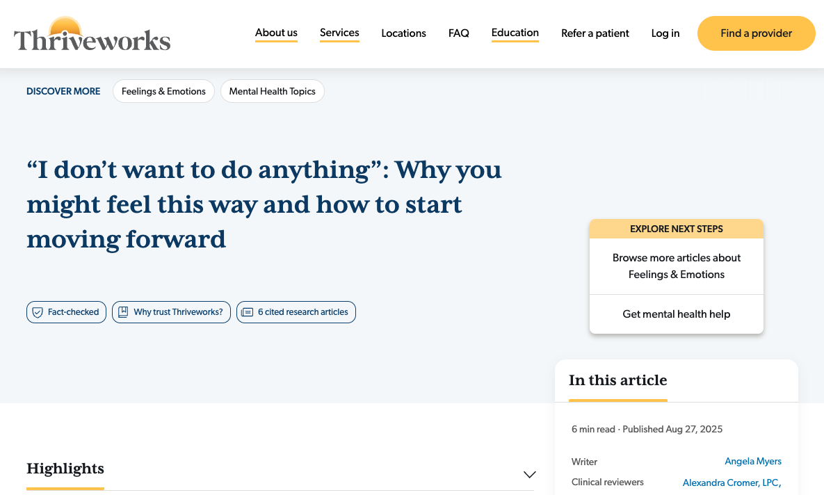Click the 6 min read published date text
This screenshot has width=824, height=495.
point(647,430)
